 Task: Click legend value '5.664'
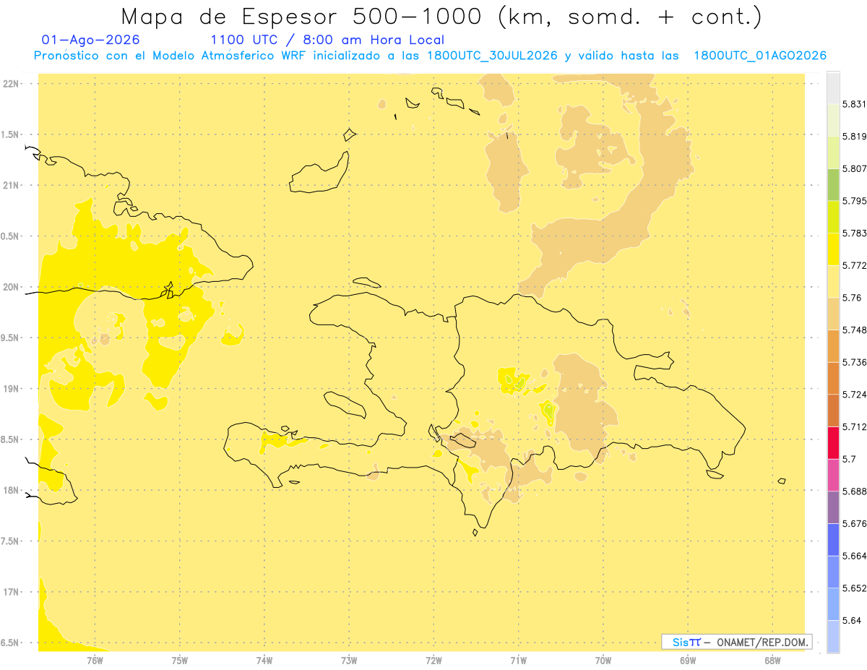855,555
